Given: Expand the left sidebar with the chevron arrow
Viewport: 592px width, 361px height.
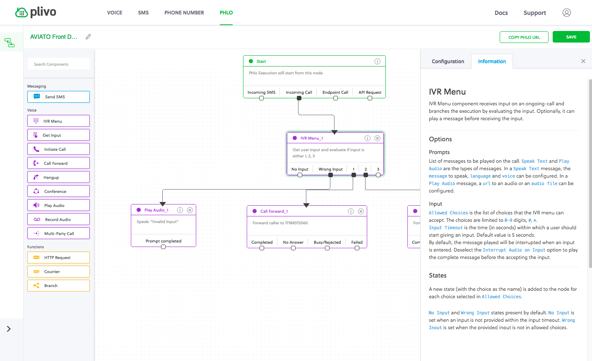Looking at the screenshot, I should coord(9,329).
